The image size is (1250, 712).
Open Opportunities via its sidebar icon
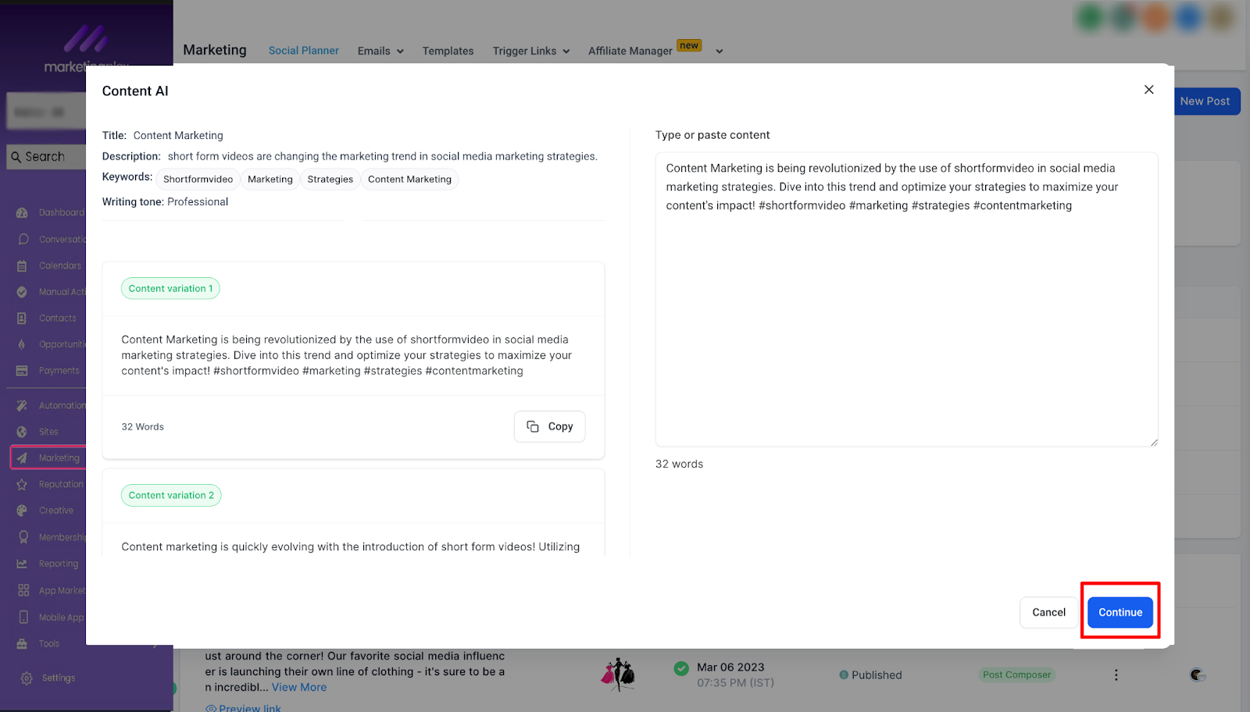tap(23, 344)
